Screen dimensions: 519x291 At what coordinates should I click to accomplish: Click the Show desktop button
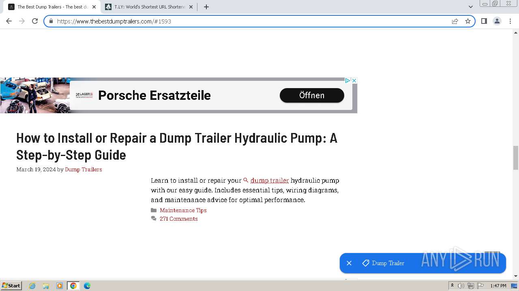tap(515, 286)
